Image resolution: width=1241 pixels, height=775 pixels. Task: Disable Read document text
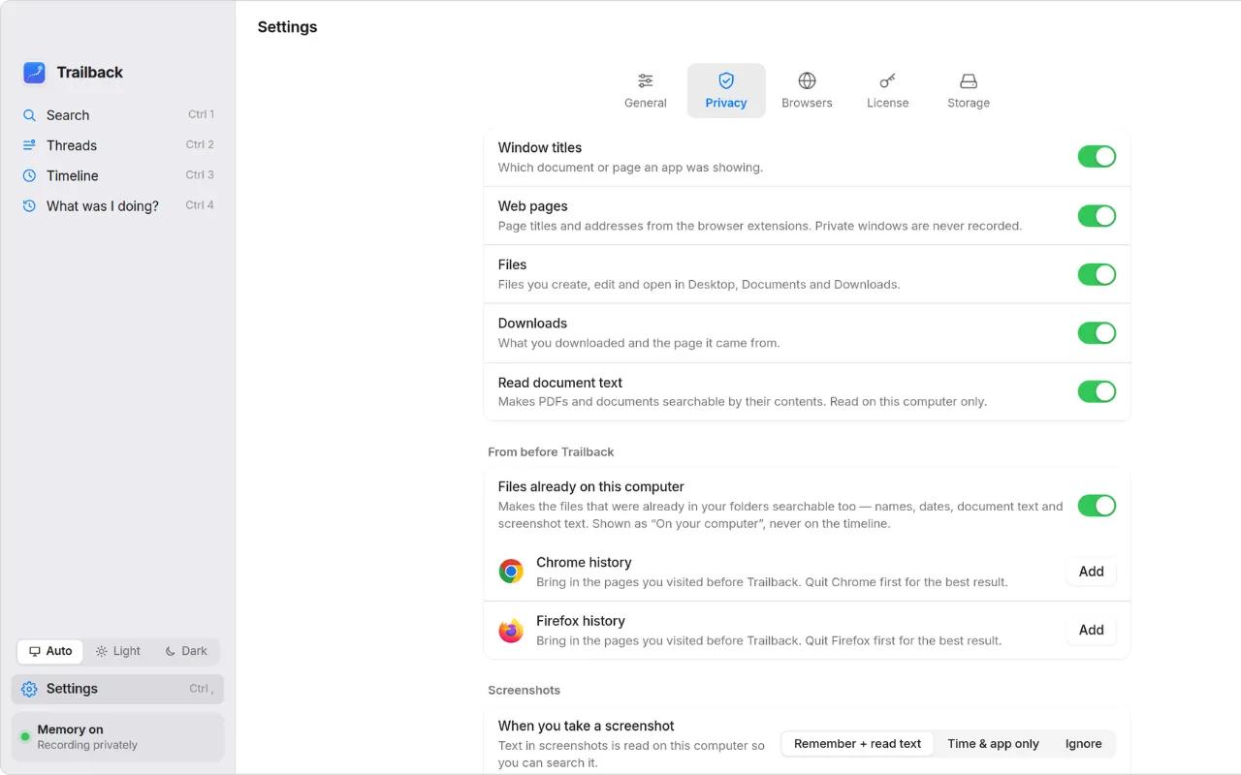(x=1097, y=391)
